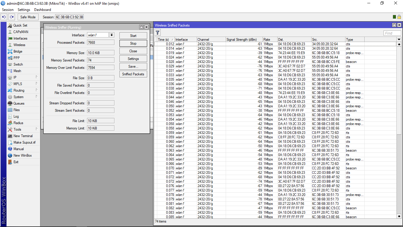The image size is (403, 227).
Task: Open the wlan1 interface dropdown
Action: (x=112, y=35)
